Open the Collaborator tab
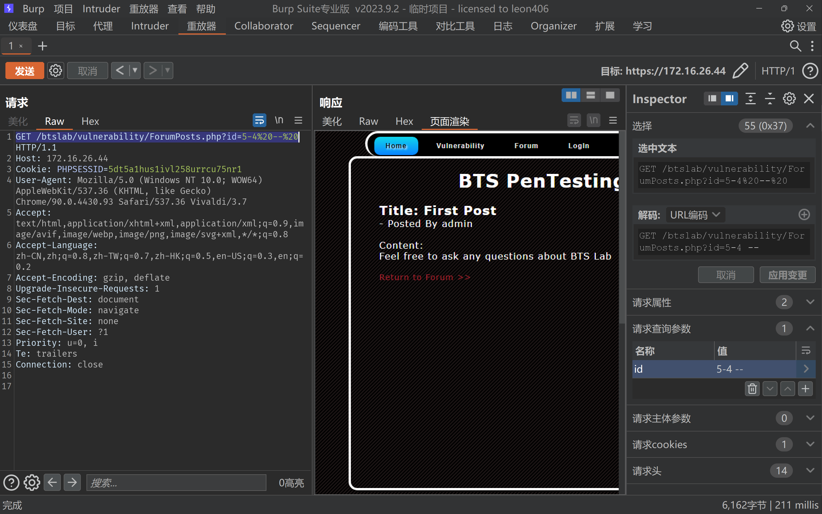 (x=263, y=26)
